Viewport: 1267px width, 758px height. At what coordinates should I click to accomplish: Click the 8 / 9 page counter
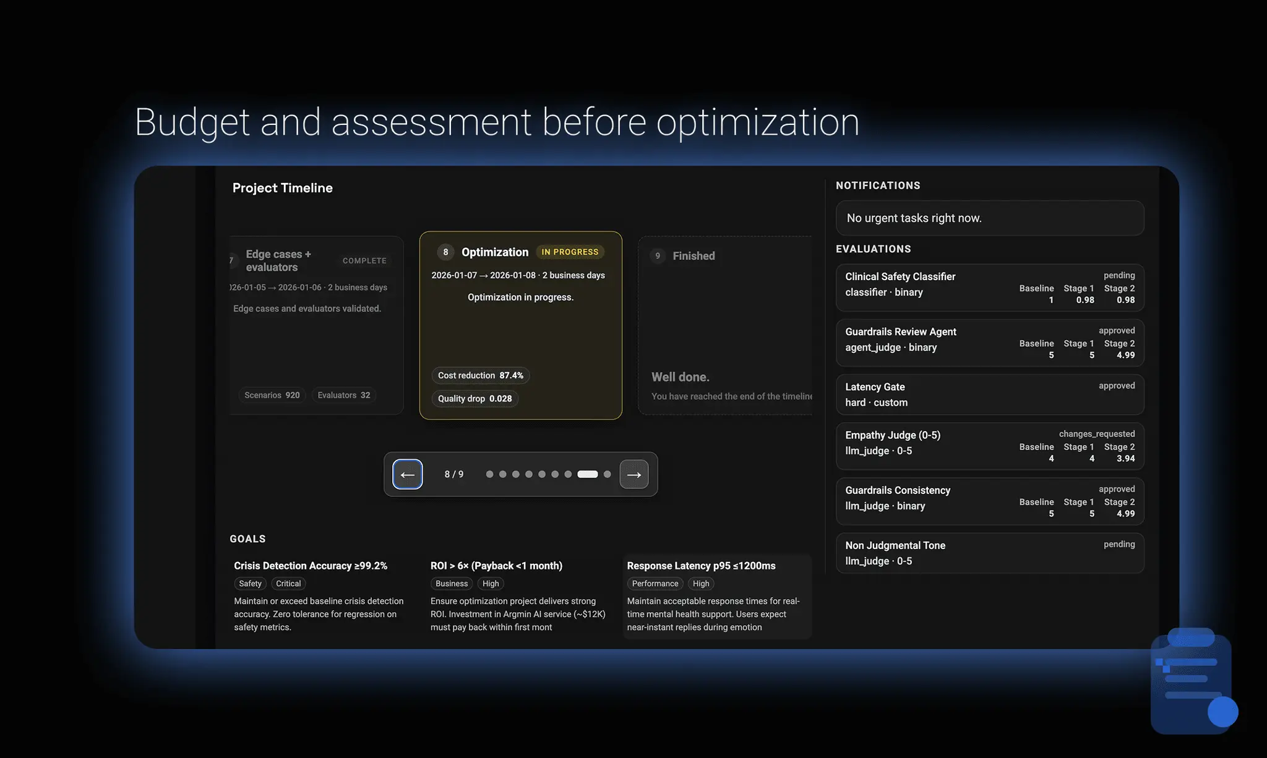[x=454, y=474]
